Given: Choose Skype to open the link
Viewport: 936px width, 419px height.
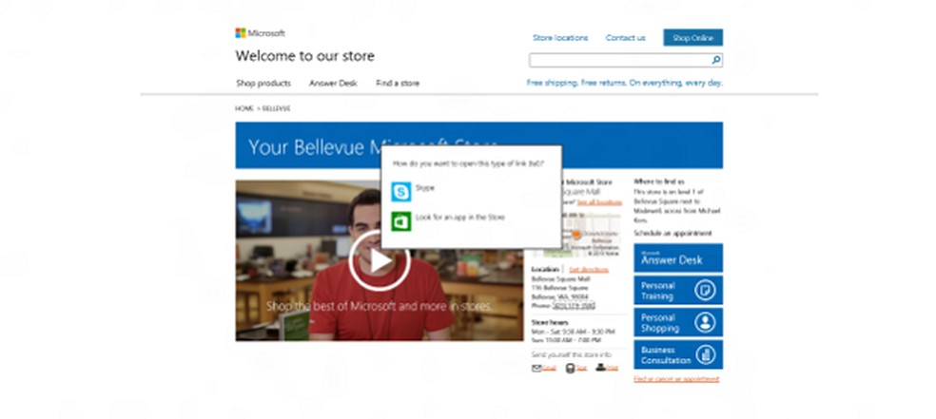Looking at the screenshot, I should point(425,188).
